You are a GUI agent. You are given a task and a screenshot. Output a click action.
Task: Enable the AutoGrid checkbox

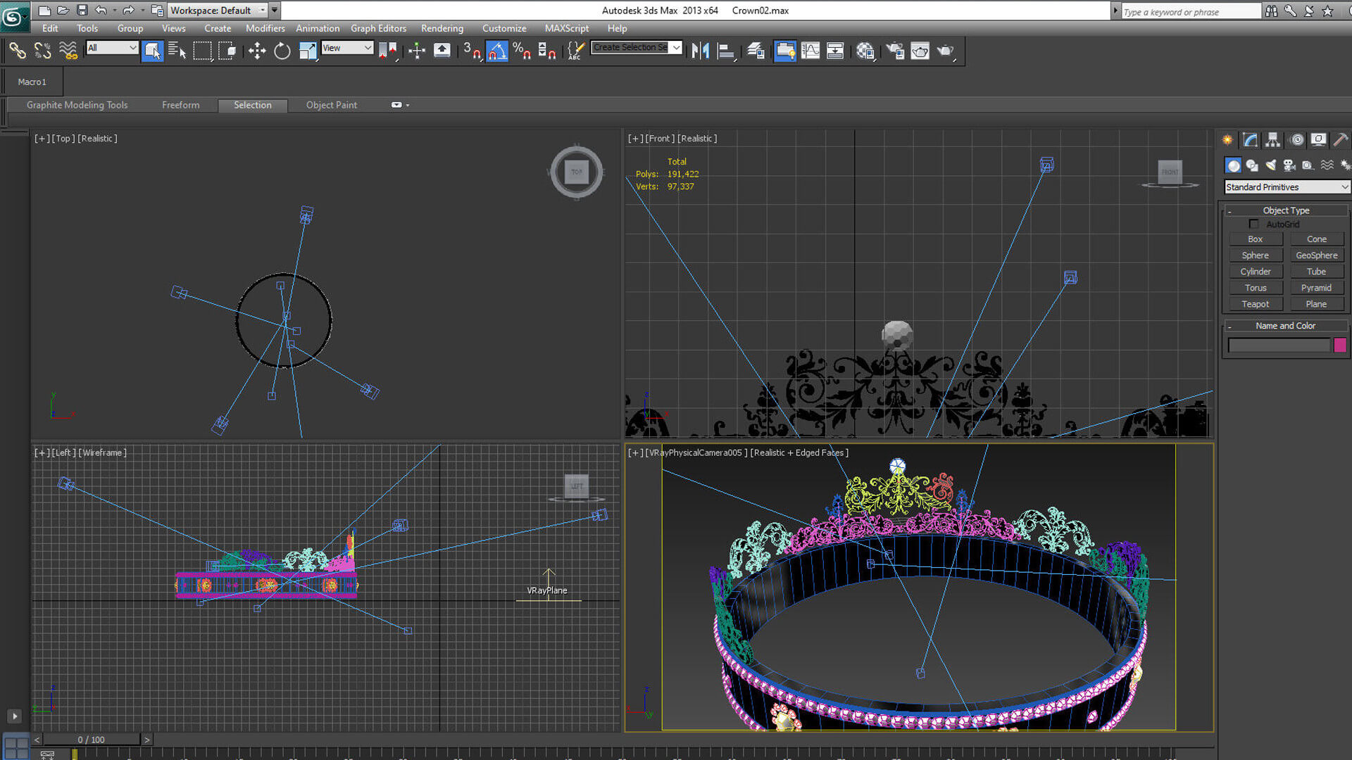[x=1253, y=224]
